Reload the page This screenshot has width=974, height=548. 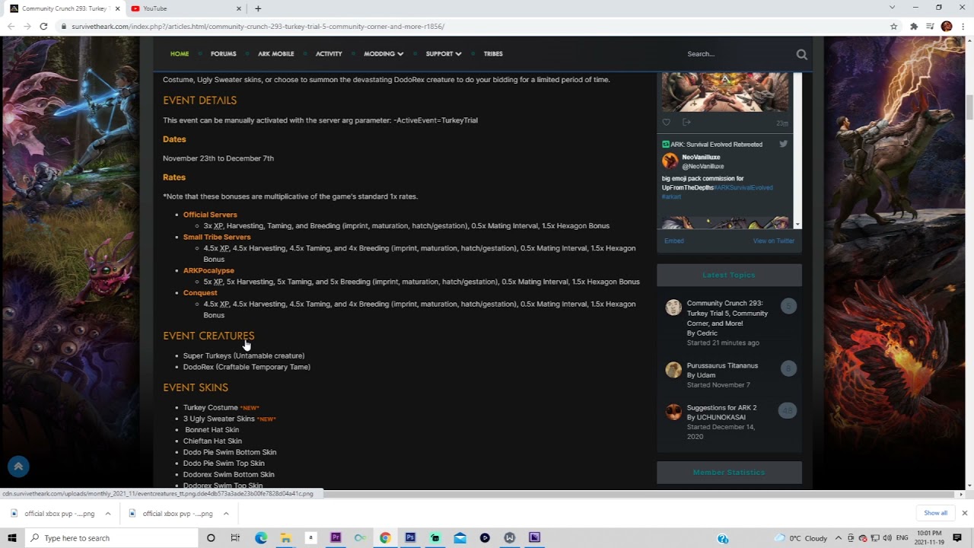pyautogui.click(x=43, y=26)
